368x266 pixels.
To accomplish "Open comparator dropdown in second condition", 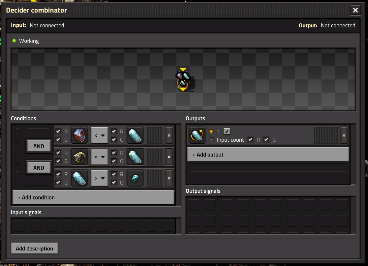I will click(x=99, y=157).
